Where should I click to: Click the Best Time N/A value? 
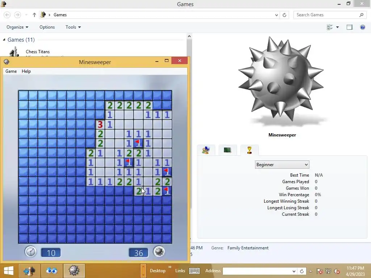pos(319,175)
